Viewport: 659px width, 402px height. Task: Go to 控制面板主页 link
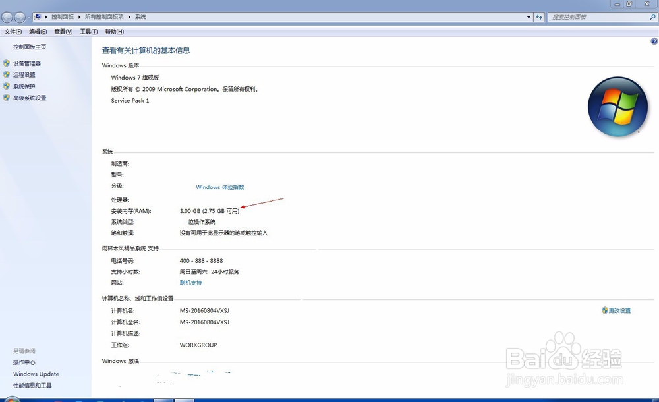click(30, 47)
